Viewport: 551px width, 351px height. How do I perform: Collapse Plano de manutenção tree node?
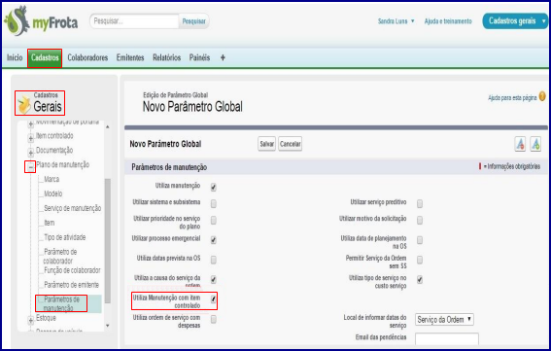pyautogui.click(x=30, y=166)
